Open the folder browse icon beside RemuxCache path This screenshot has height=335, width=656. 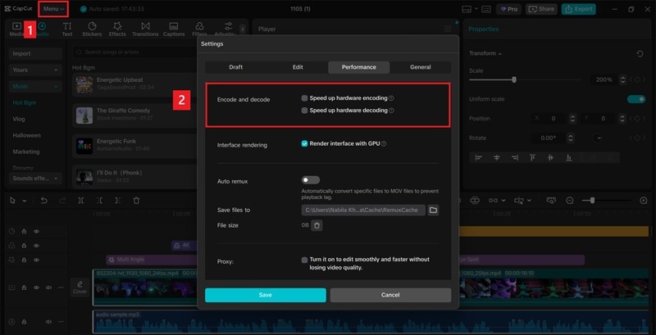(x=433, y=211)
